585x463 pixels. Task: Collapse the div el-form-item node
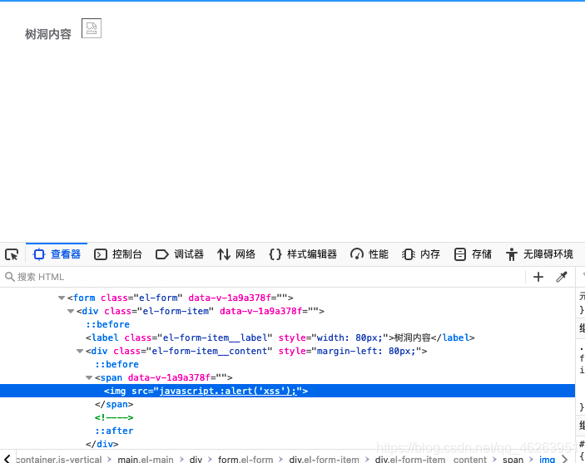click(71, 311)
